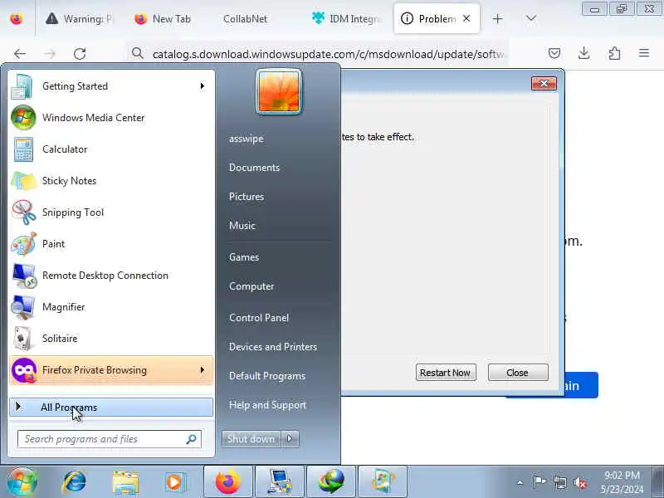Image resolution: width=664 pixels, height=498 pixels.
Task: Focus the Search programs and files box
Action: pyautogui.click(x=110, y=439)
